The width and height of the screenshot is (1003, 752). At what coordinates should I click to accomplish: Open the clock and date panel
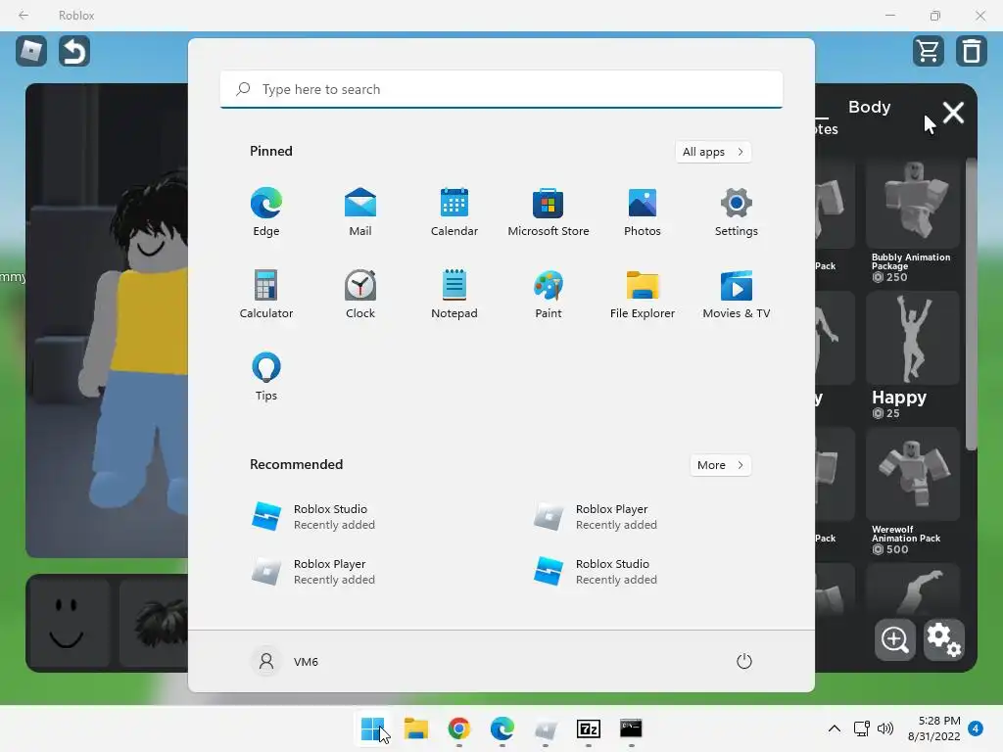coord(933,728)
